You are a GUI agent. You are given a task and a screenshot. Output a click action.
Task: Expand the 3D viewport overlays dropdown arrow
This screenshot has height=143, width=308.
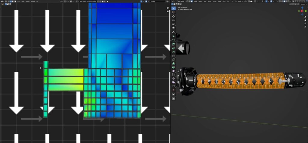pos(273,2)
